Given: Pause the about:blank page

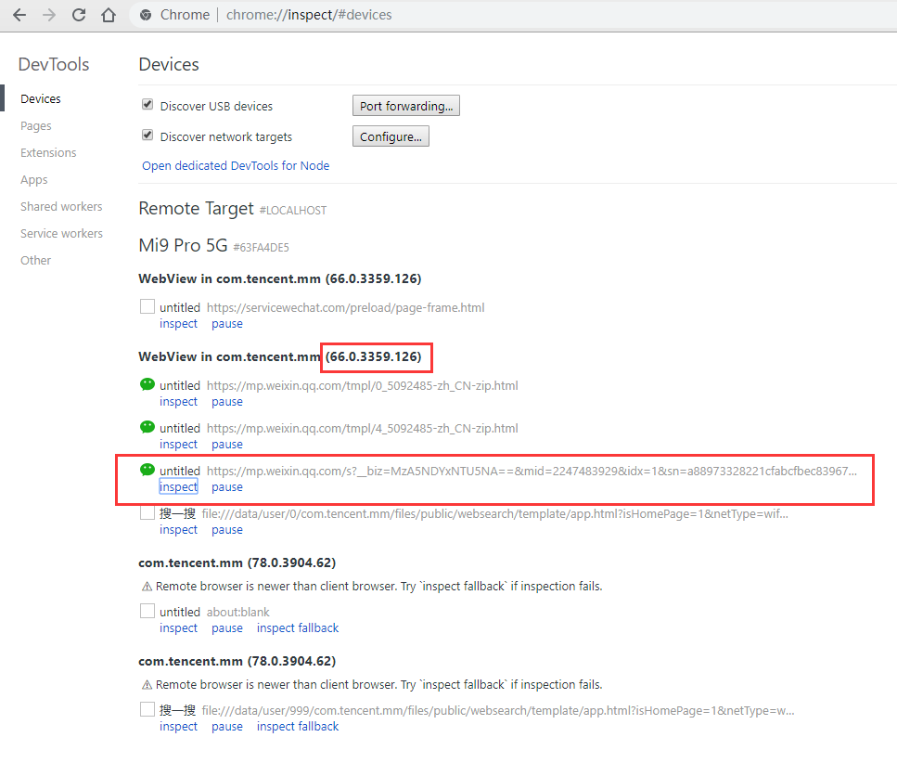Looking at the screenshot, I should [x=227, y=628].
